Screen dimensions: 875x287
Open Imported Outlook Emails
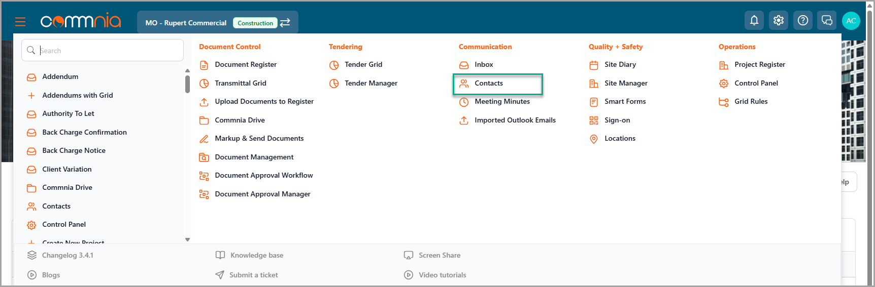(x=515, y=120)
